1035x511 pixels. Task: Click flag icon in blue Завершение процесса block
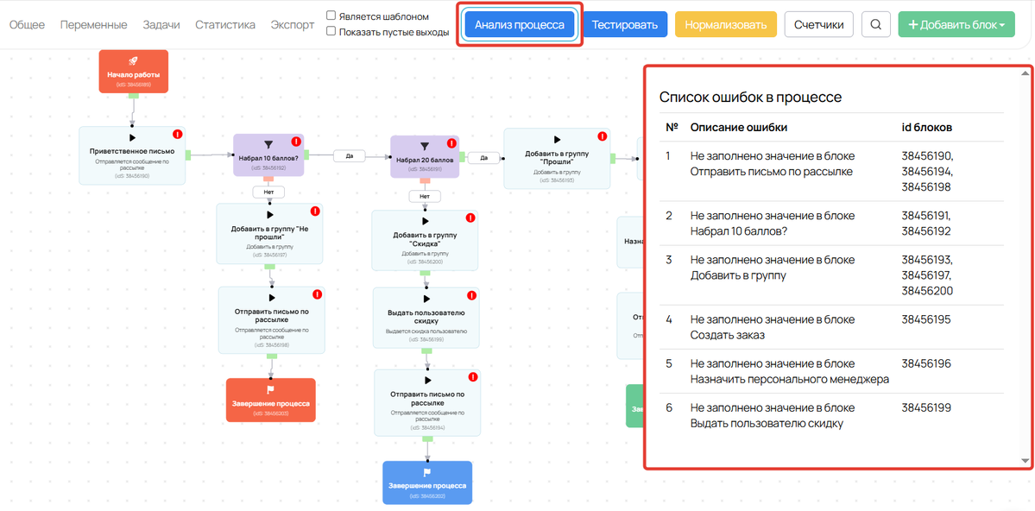(x=427, y=472)
